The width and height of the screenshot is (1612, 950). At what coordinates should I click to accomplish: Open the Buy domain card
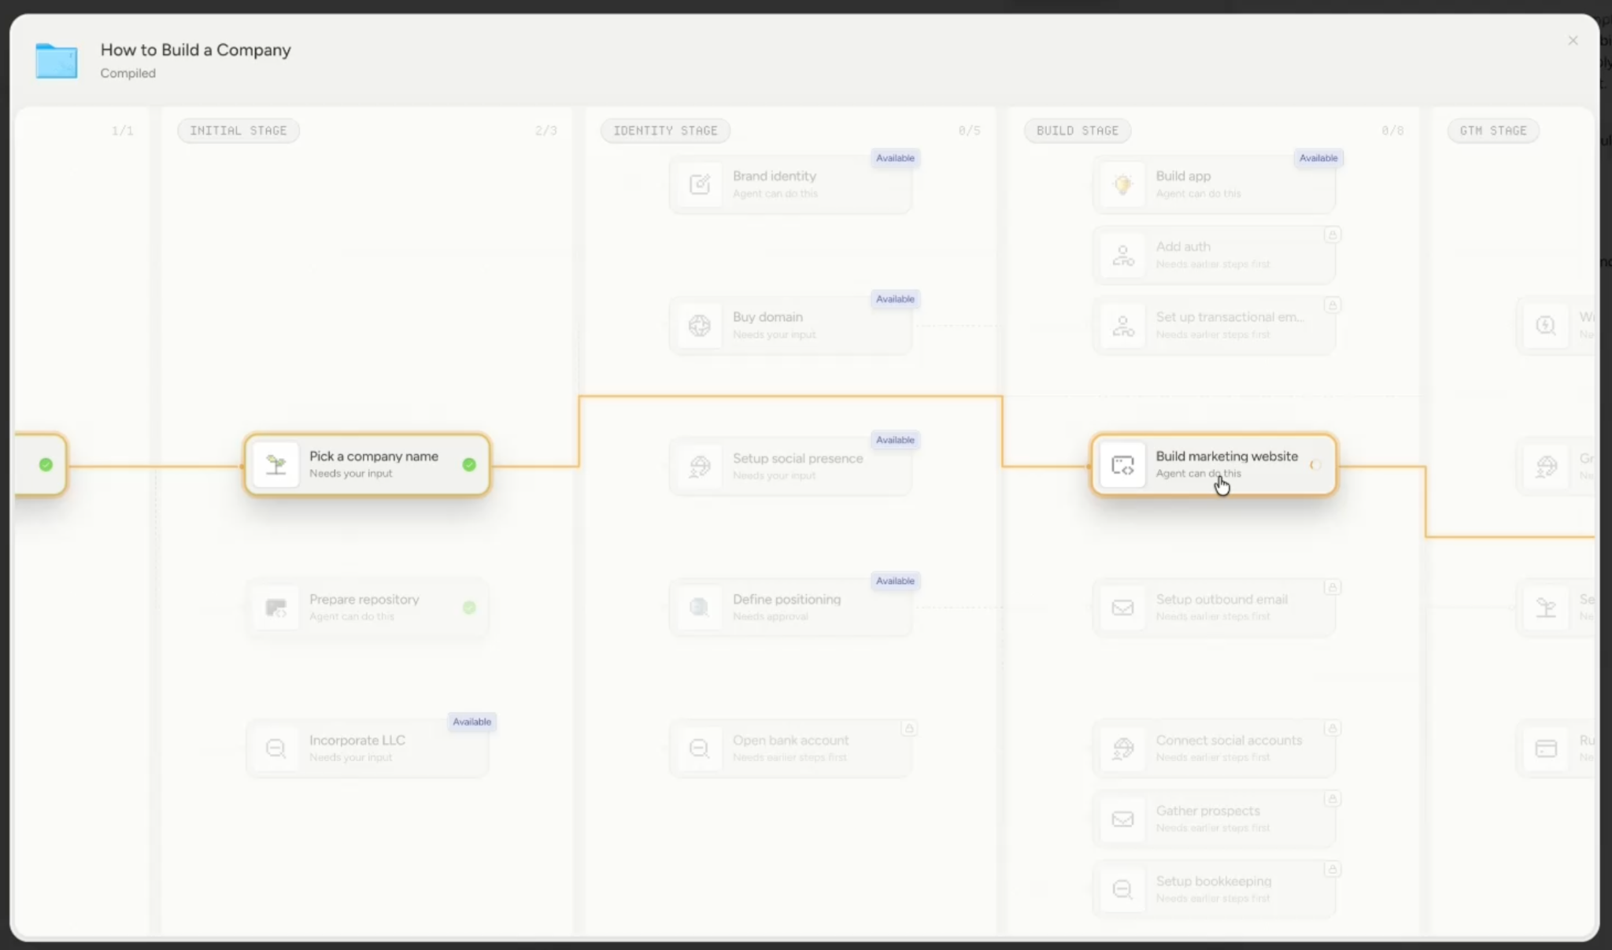(790, 325)
